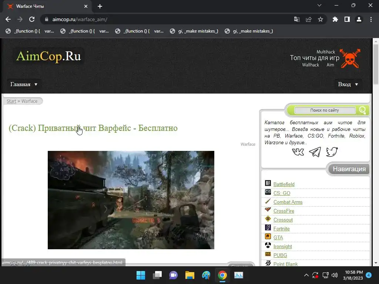
Task: Bookmark this page with star icon
Action: click(x=321, y=19)
